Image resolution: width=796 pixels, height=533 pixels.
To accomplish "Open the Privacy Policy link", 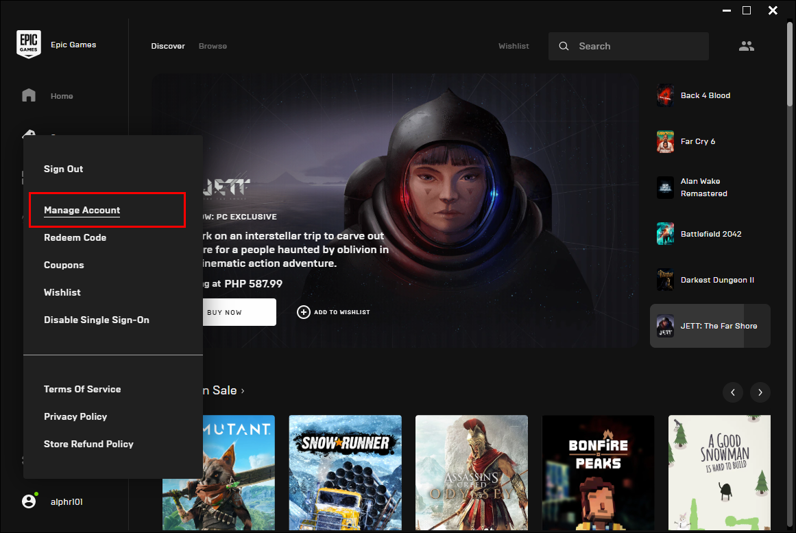I will pos(75,416).
